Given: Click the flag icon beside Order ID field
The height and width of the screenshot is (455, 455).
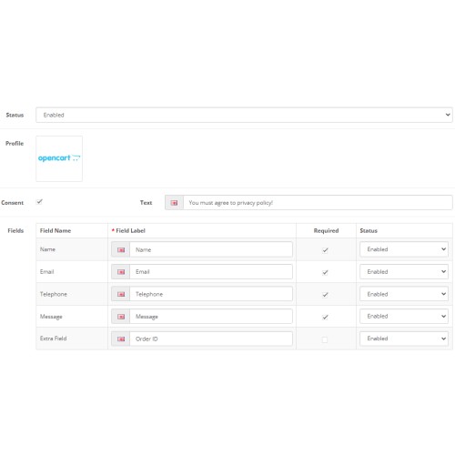Looking at the screenshot, I should [x=121, y=339].
